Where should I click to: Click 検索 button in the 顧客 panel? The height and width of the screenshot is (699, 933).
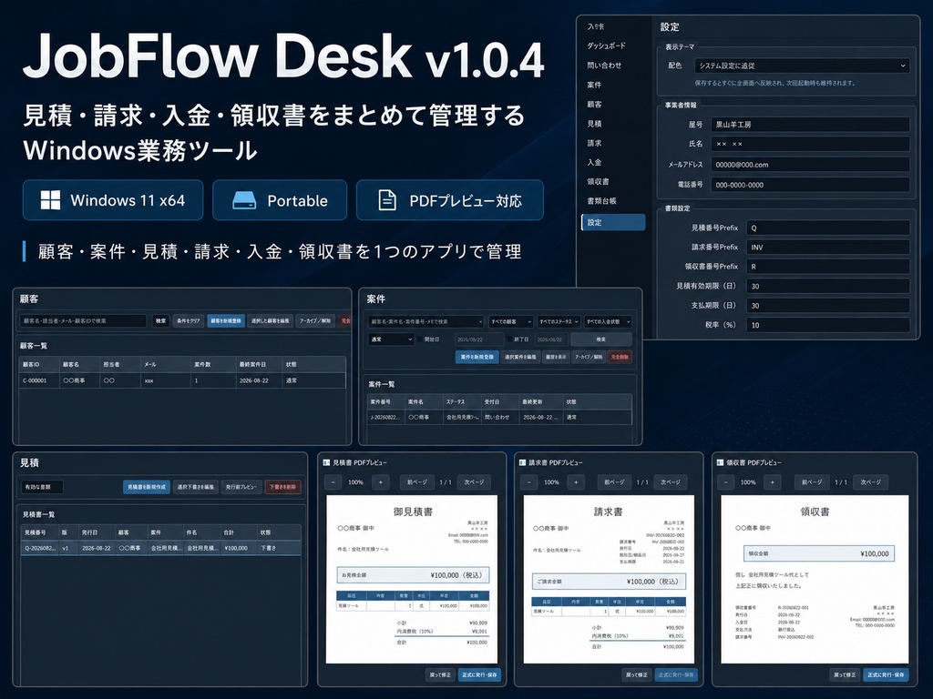[x=160, y=321]
